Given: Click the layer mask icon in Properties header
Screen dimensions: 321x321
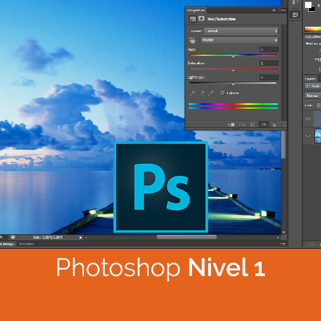Looking at the screenshot, I should (x=202, y=19).
